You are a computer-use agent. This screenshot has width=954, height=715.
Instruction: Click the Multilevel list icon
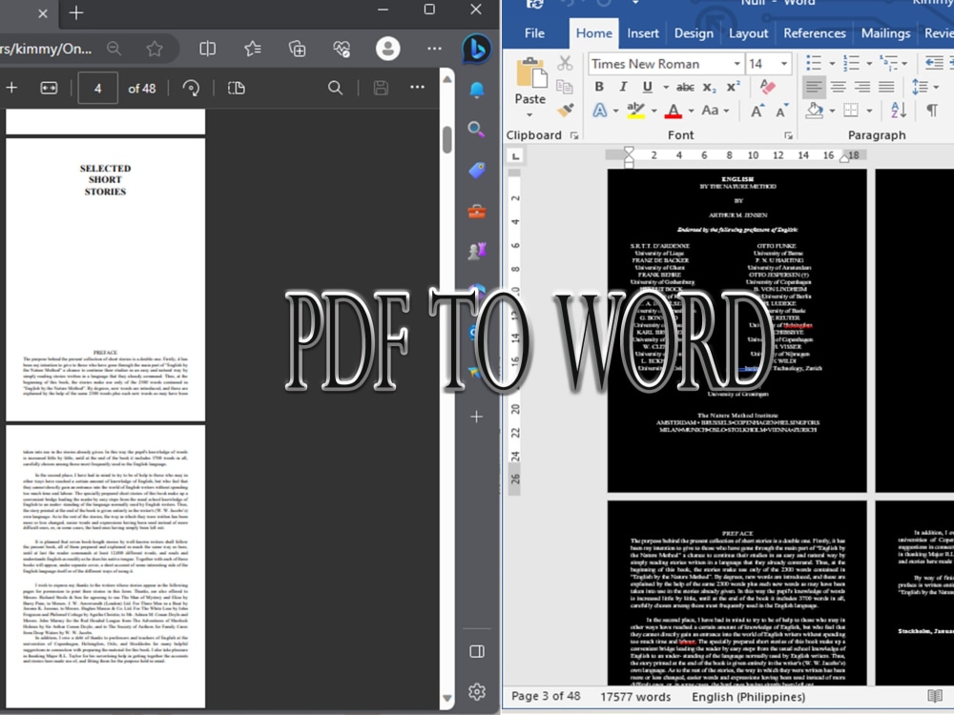pos(889,63)
